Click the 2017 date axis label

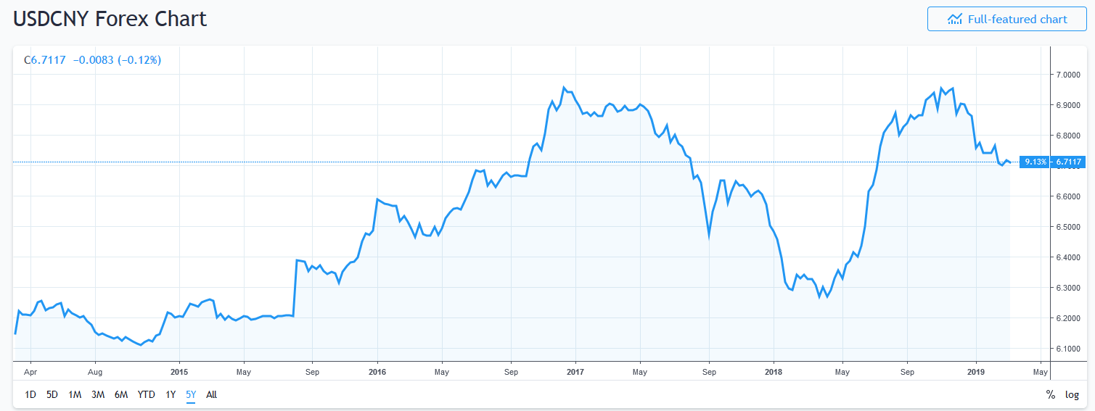(575, 372)
